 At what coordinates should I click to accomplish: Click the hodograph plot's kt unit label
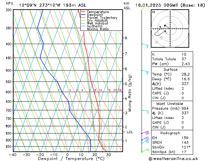(154, 12)
